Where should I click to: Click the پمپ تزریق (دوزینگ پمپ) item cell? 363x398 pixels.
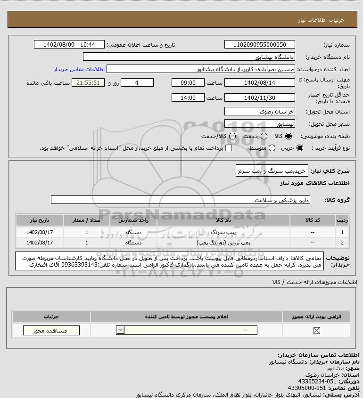click(x=223, y=243)
